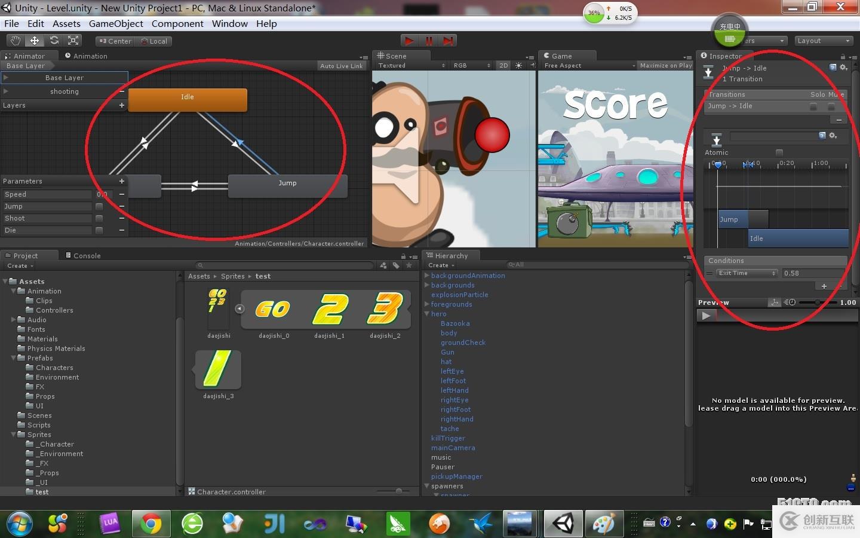Select the Scale tool in the toolbar

[x=73, y=41]
